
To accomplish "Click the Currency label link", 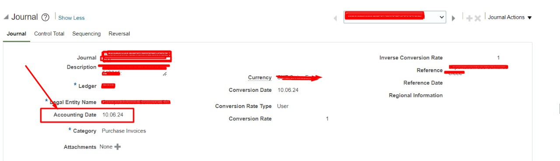I will click(260, 77).
